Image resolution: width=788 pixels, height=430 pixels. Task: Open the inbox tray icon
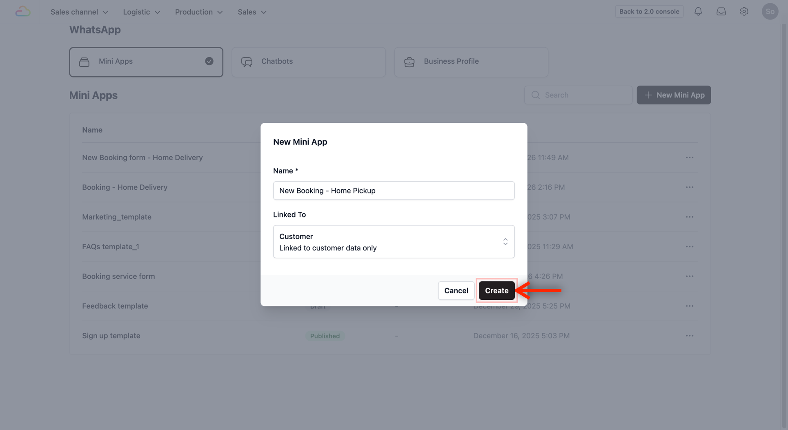click(x=721, y=11)
